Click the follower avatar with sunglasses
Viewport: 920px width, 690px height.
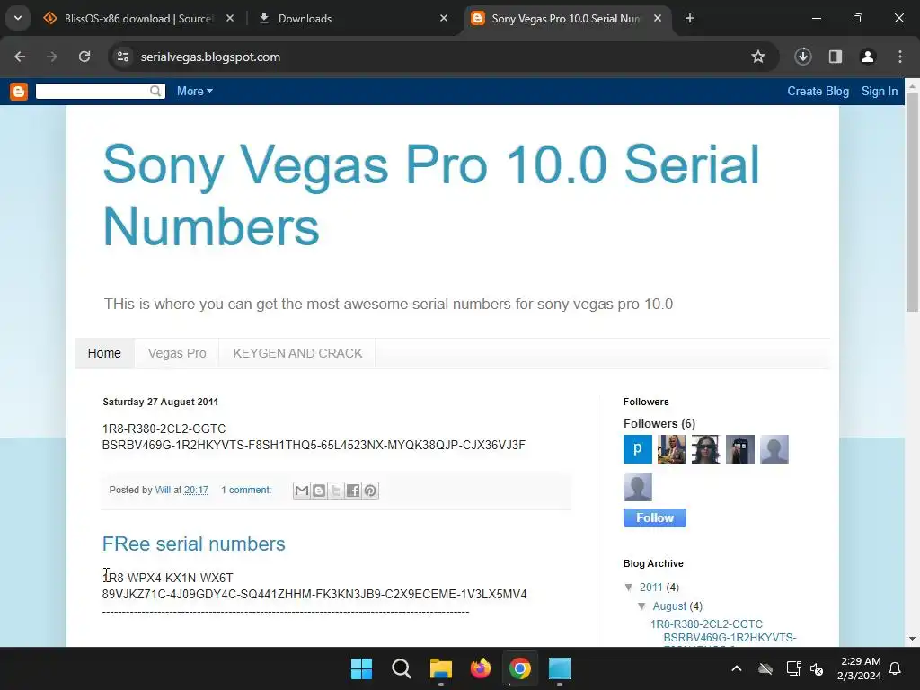pyautogui.click(x=706, y=449)
